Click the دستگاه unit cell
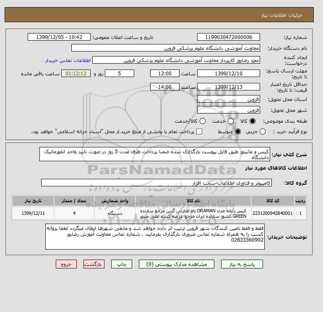Viewport: 323px width, 312px height. coord(115,213)
